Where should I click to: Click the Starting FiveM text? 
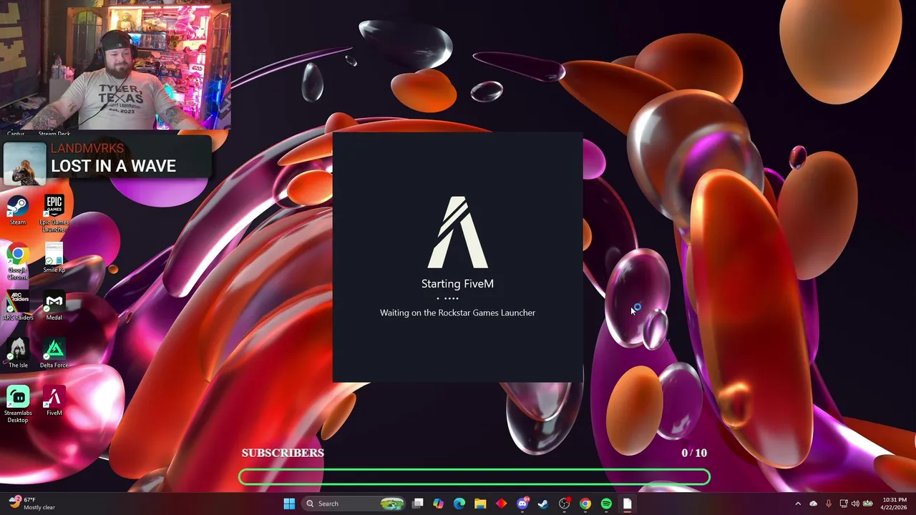457,284
